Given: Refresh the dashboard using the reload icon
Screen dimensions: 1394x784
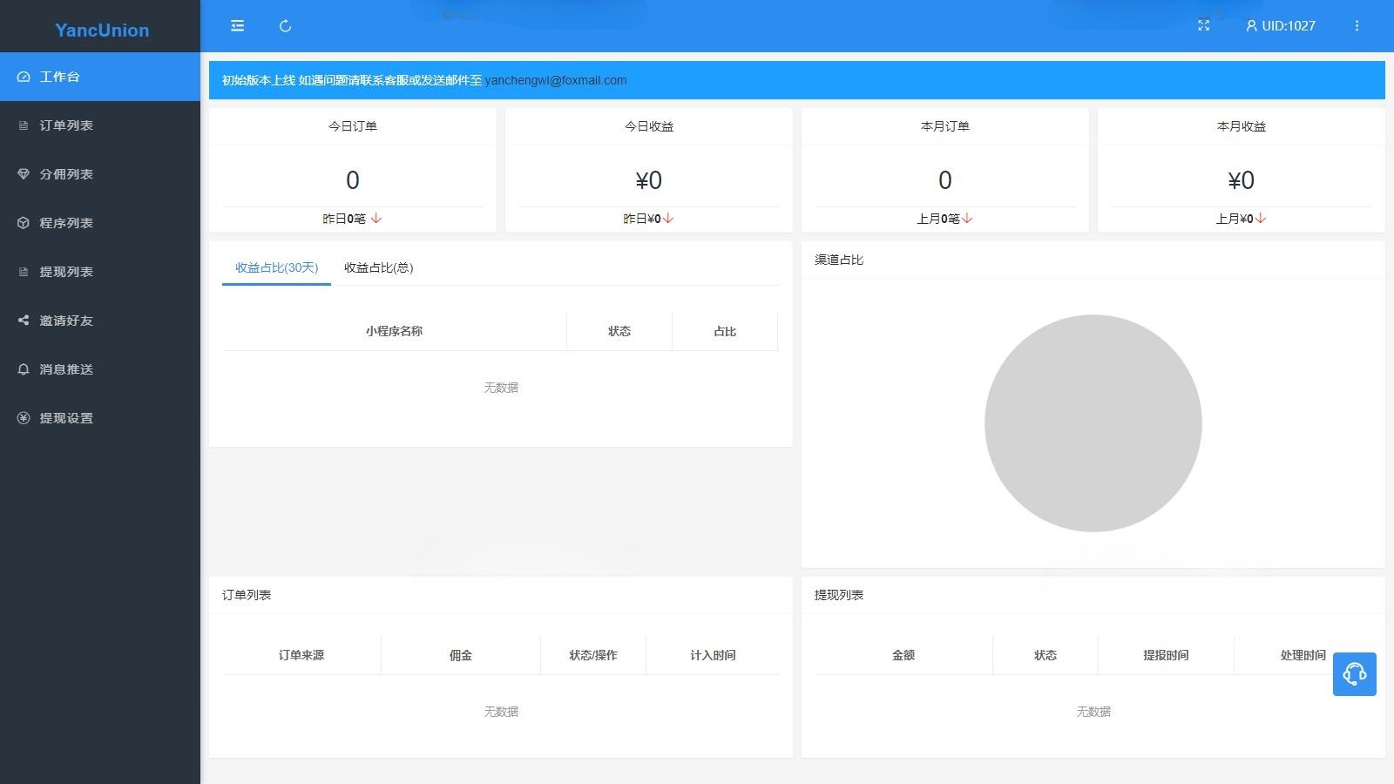Looking at the screenshot, I should [x=285, y=25].
